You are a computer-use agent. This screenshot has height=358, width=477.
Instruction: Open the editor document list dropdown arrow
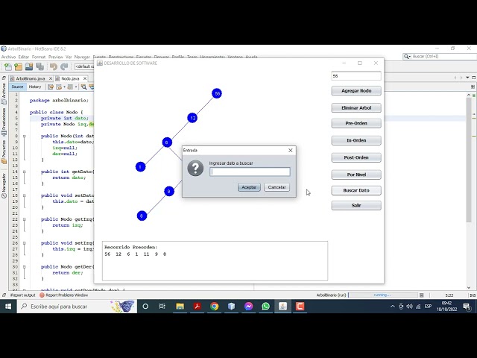(x=467, y=78)
